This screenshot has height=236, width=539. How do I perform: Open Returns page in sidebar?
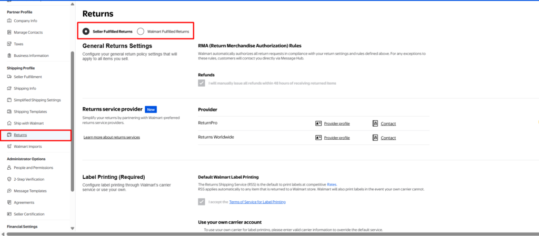pos(21,135)
